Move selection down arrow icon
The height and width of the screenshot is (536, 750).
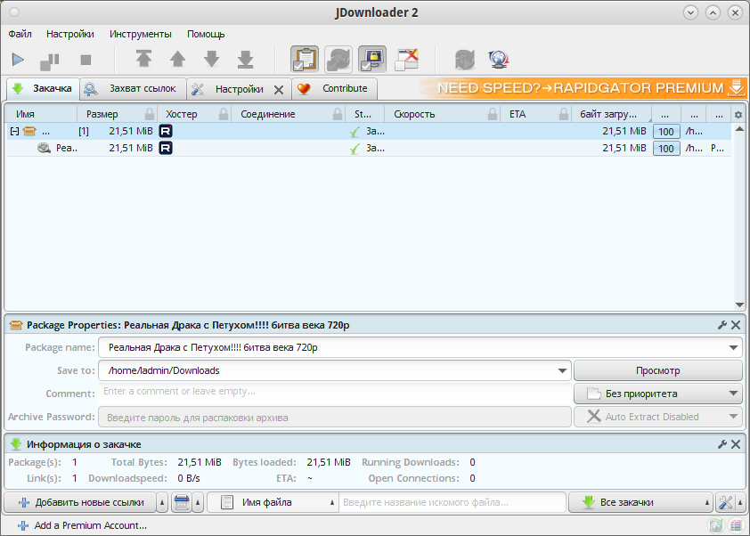[211, 59]
